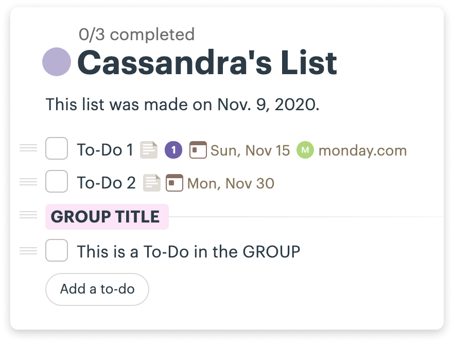
Task: Click the drag handle for the GROUP to-do
Action: click(x=28, y=251)
